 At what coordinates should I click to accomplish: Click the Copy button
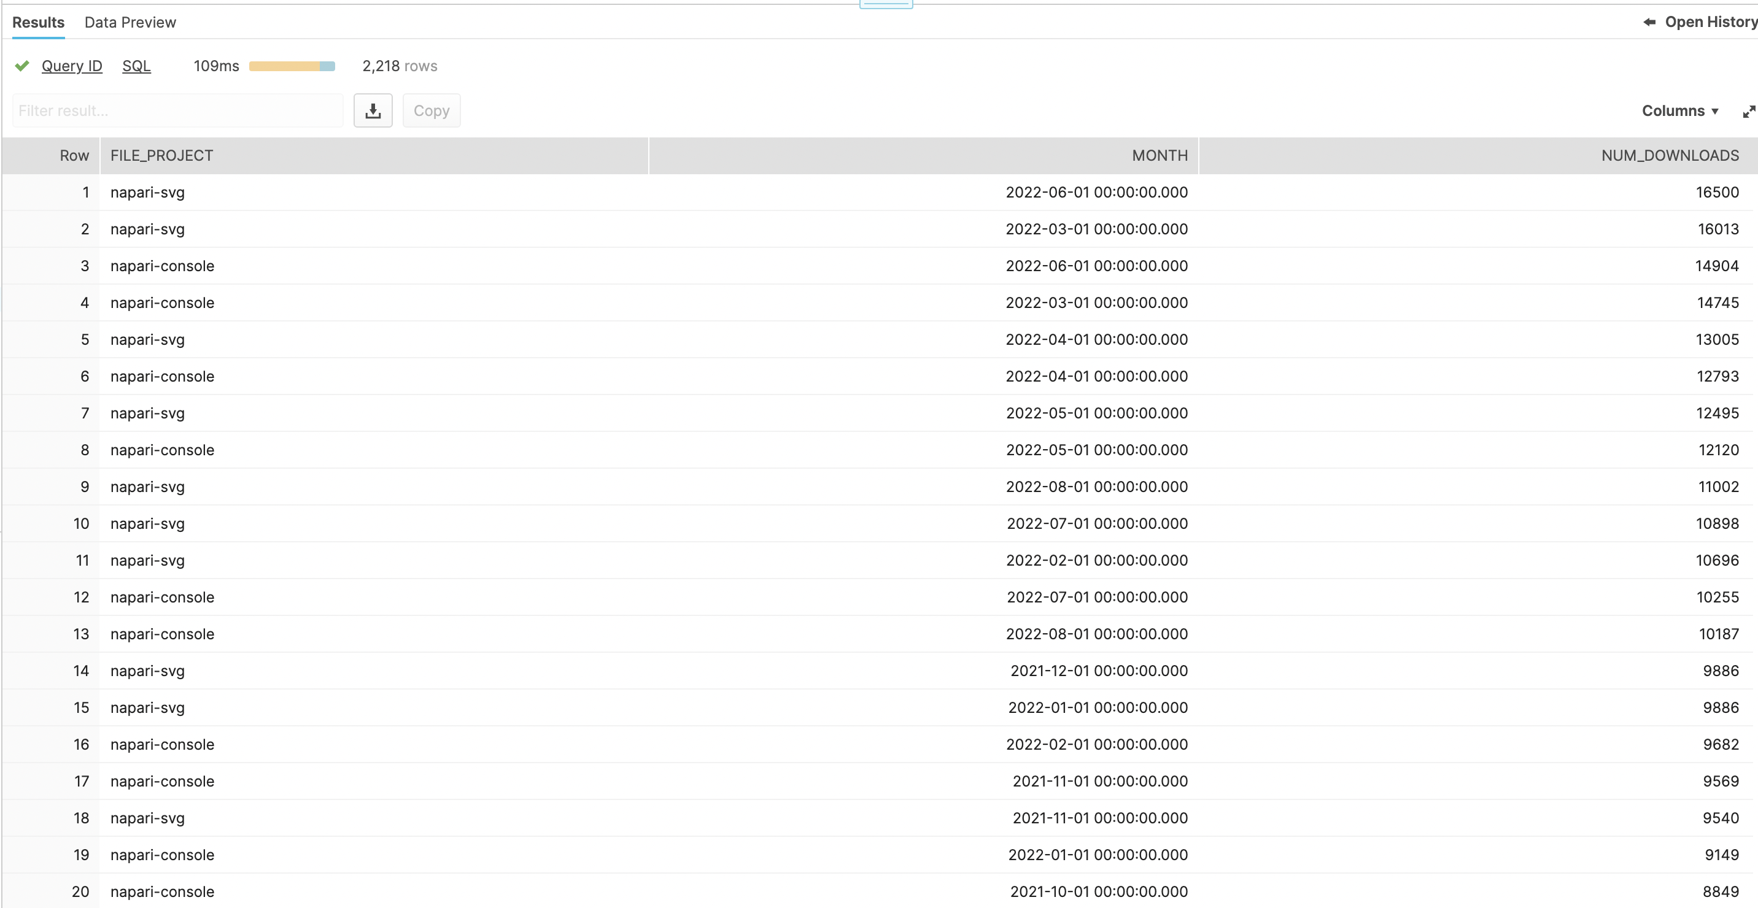(432, 110)
